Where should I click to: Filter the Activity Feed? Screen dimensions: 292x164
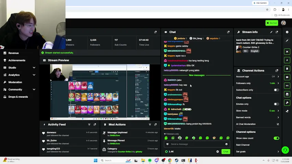point(89,124)
